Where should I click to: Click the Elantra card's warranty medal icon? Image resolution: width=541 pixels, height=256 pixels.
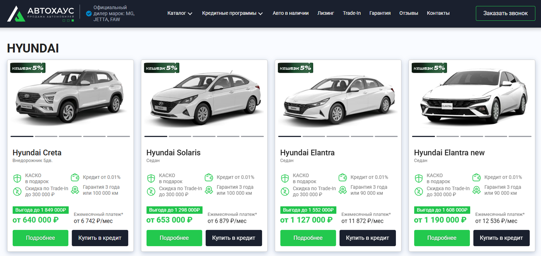(343, 190)
